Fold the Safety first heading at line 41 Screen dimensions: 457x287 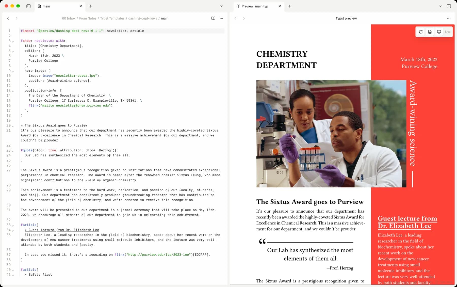(13, 275)
